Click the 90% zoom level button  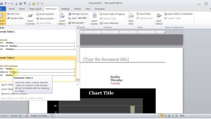(x=182, y=116)
